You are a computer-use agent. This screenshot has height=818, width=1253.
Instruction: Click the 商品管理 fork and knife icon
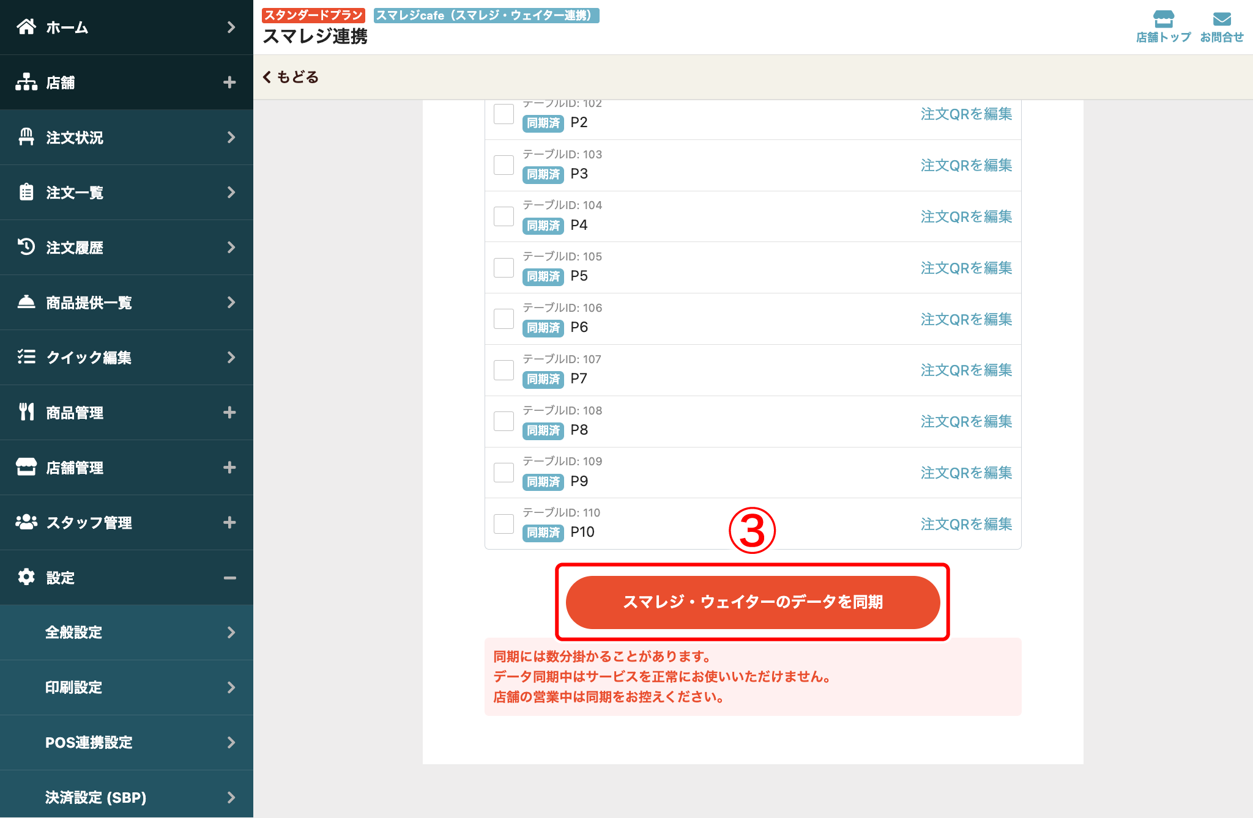click(26, 412)
